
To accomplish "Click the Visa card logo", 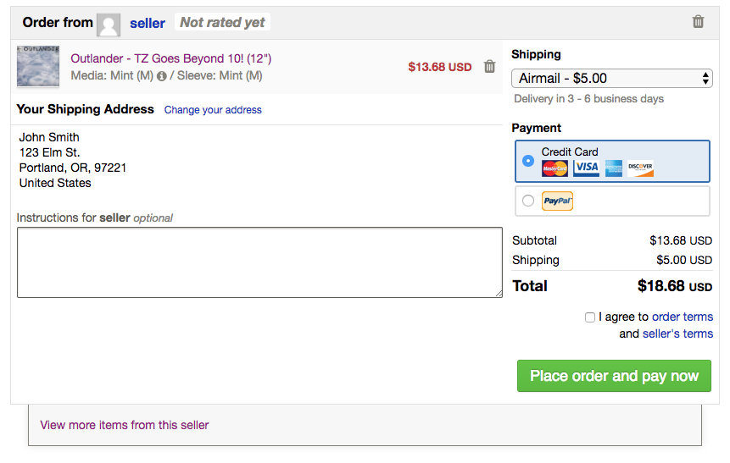I will coord(586,168).
